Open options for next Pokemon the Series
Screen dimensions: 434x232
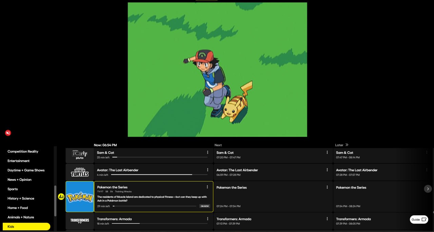click(327, 187)
